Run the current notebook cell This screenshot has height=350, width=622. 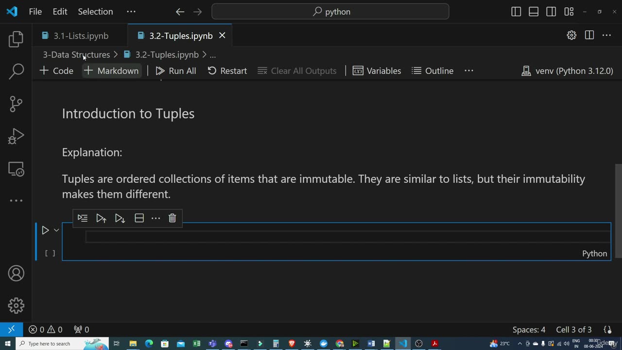(45, 230)
